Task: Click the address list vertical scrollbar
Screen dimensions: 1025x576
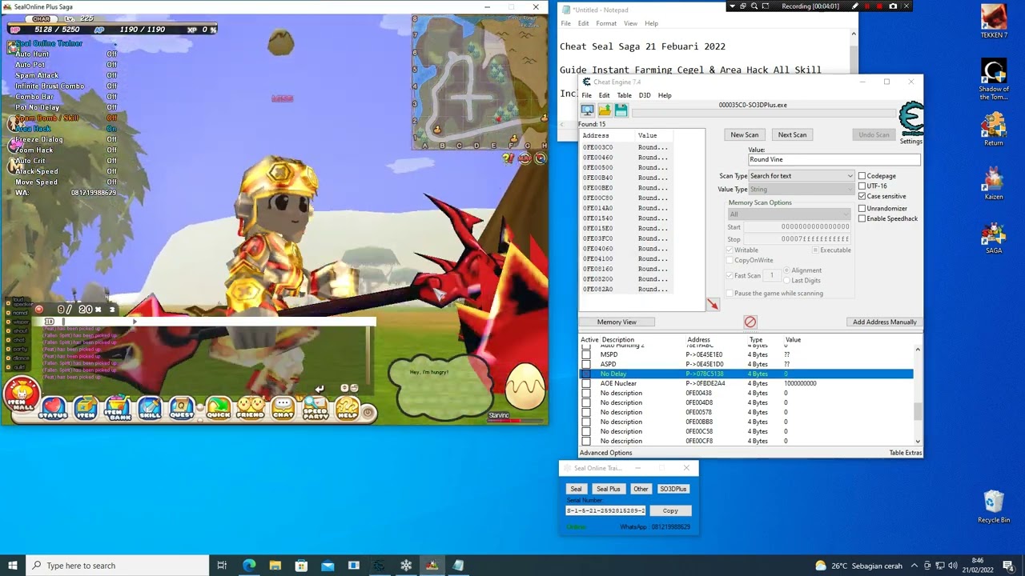Action: coord(918,395)
